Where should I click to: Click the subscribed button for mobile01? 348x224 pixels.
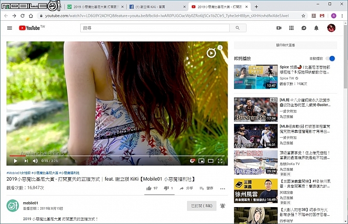tap(202, 206)
